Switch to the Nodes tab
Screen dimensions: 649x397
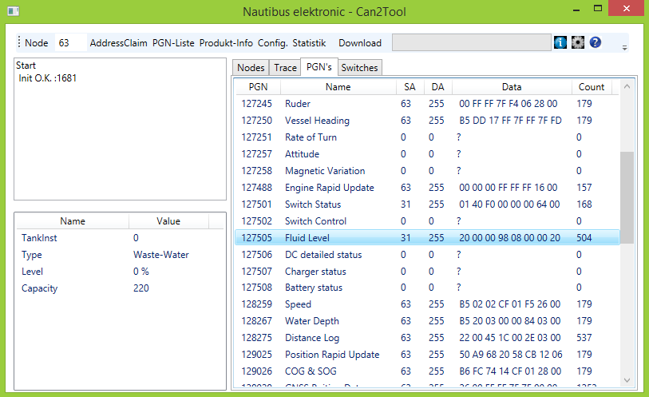pos(251,68)
